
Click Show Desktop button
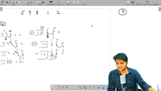(147, 3)
